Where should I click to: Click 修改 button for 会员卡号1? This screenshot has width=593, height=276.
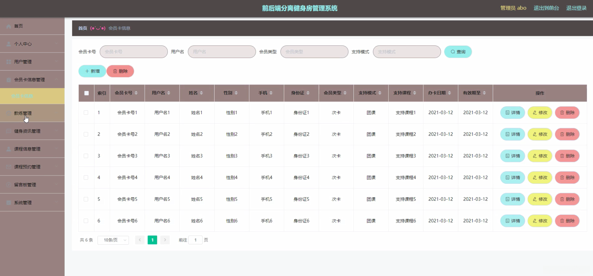(x=540, y=113)
